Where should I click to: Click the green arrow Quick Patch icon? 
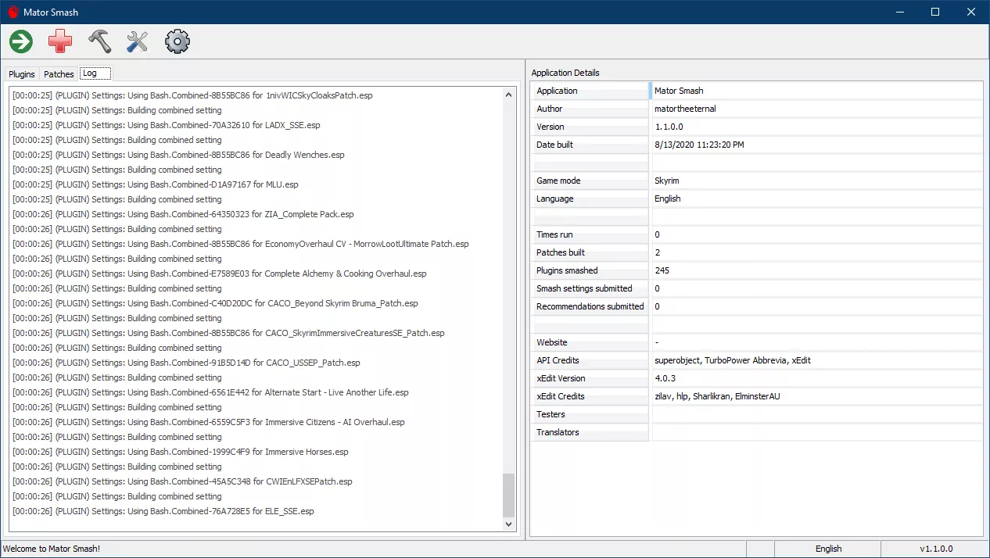(21, 41)
